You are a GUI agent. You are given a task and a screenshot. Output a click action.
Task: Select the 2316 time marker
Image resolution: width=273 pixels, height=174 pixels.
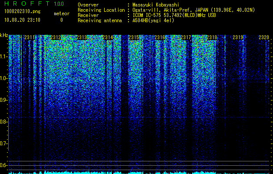pos(160,37)
